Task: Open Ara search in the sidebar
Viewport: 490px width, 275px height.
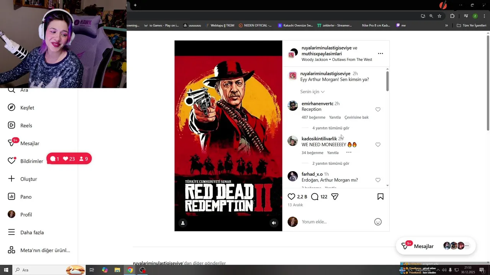Action: tap(24, 90)
